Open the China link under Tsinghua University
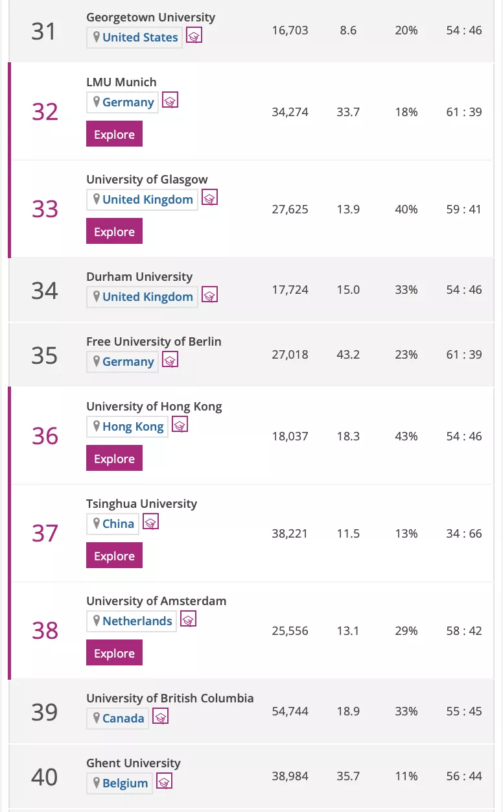The image size is (503, 812). pos(117,523)
